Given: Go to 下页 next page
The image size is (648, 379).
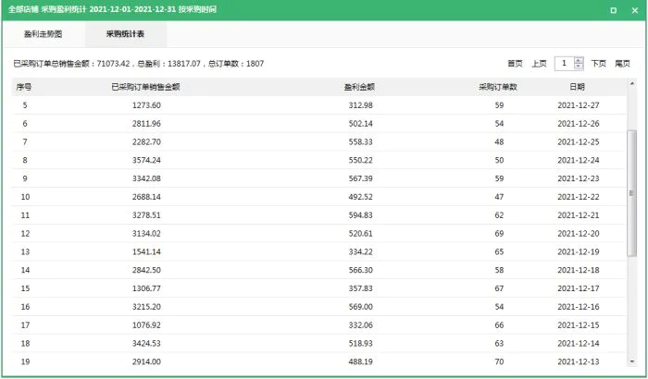Looking at the screenshot, I should (x=598, y=64).
